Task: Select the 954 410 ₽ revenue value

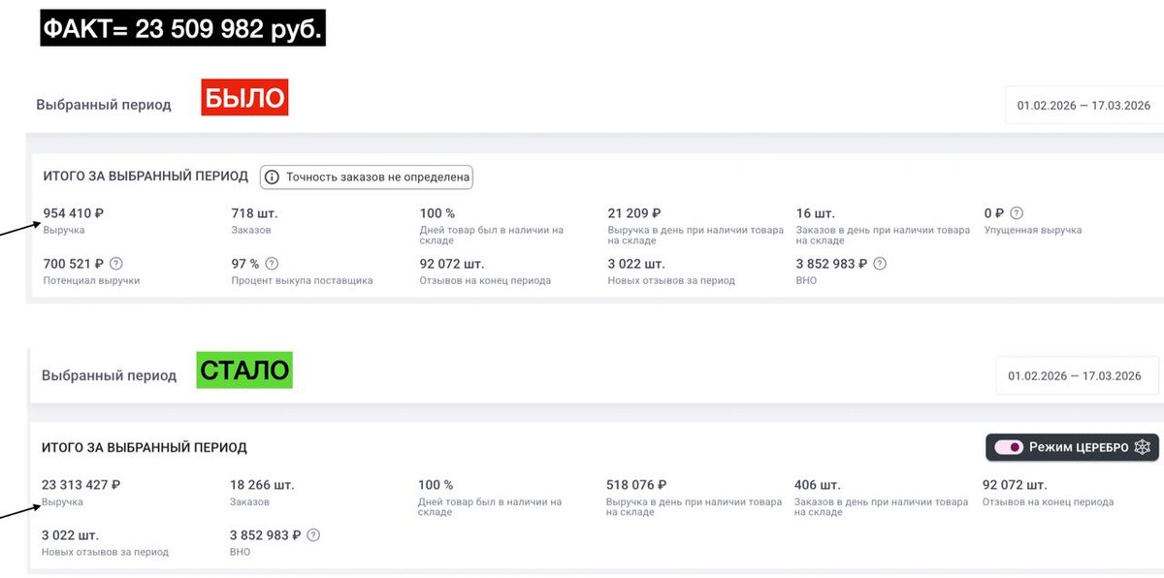Action: 74,213
